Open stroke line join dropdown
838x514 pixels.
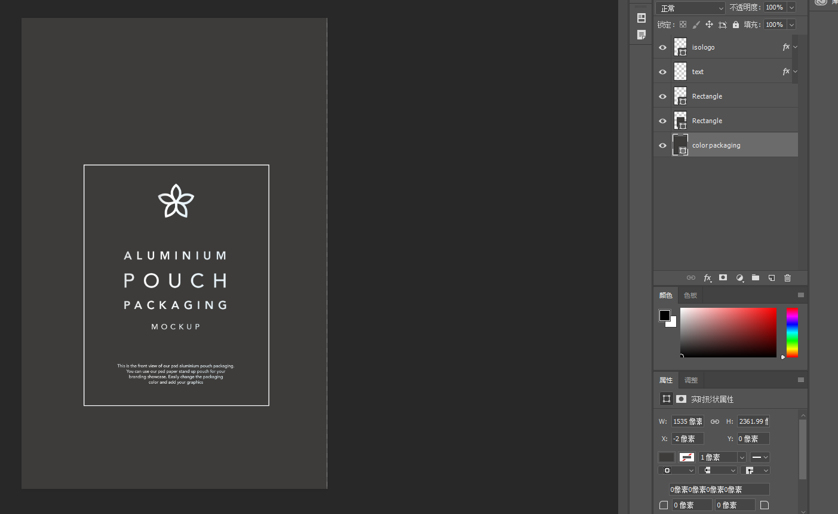[x=755, y=470]
